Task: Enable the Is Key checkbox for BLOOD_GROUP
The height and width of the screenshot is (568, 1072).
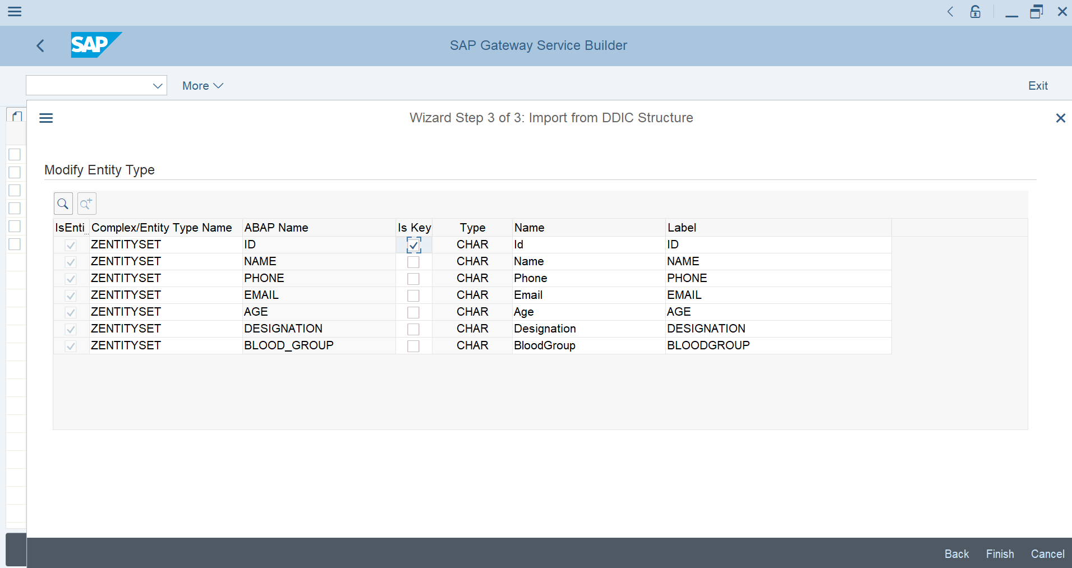Action: tap(413, 345)
